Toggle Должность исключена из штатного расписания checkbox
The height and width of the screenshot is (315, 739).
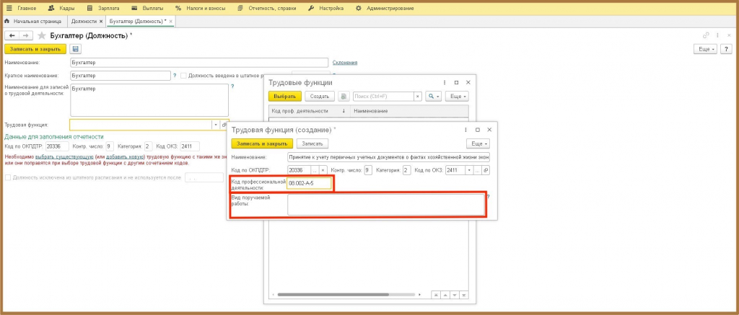(x=7, y=178)
